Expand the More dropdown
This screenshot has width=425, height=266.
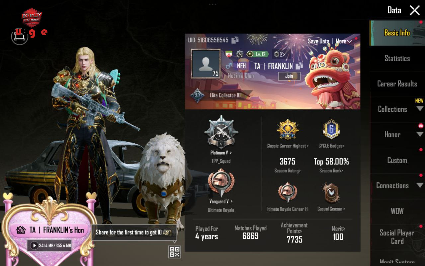(343, 41)
